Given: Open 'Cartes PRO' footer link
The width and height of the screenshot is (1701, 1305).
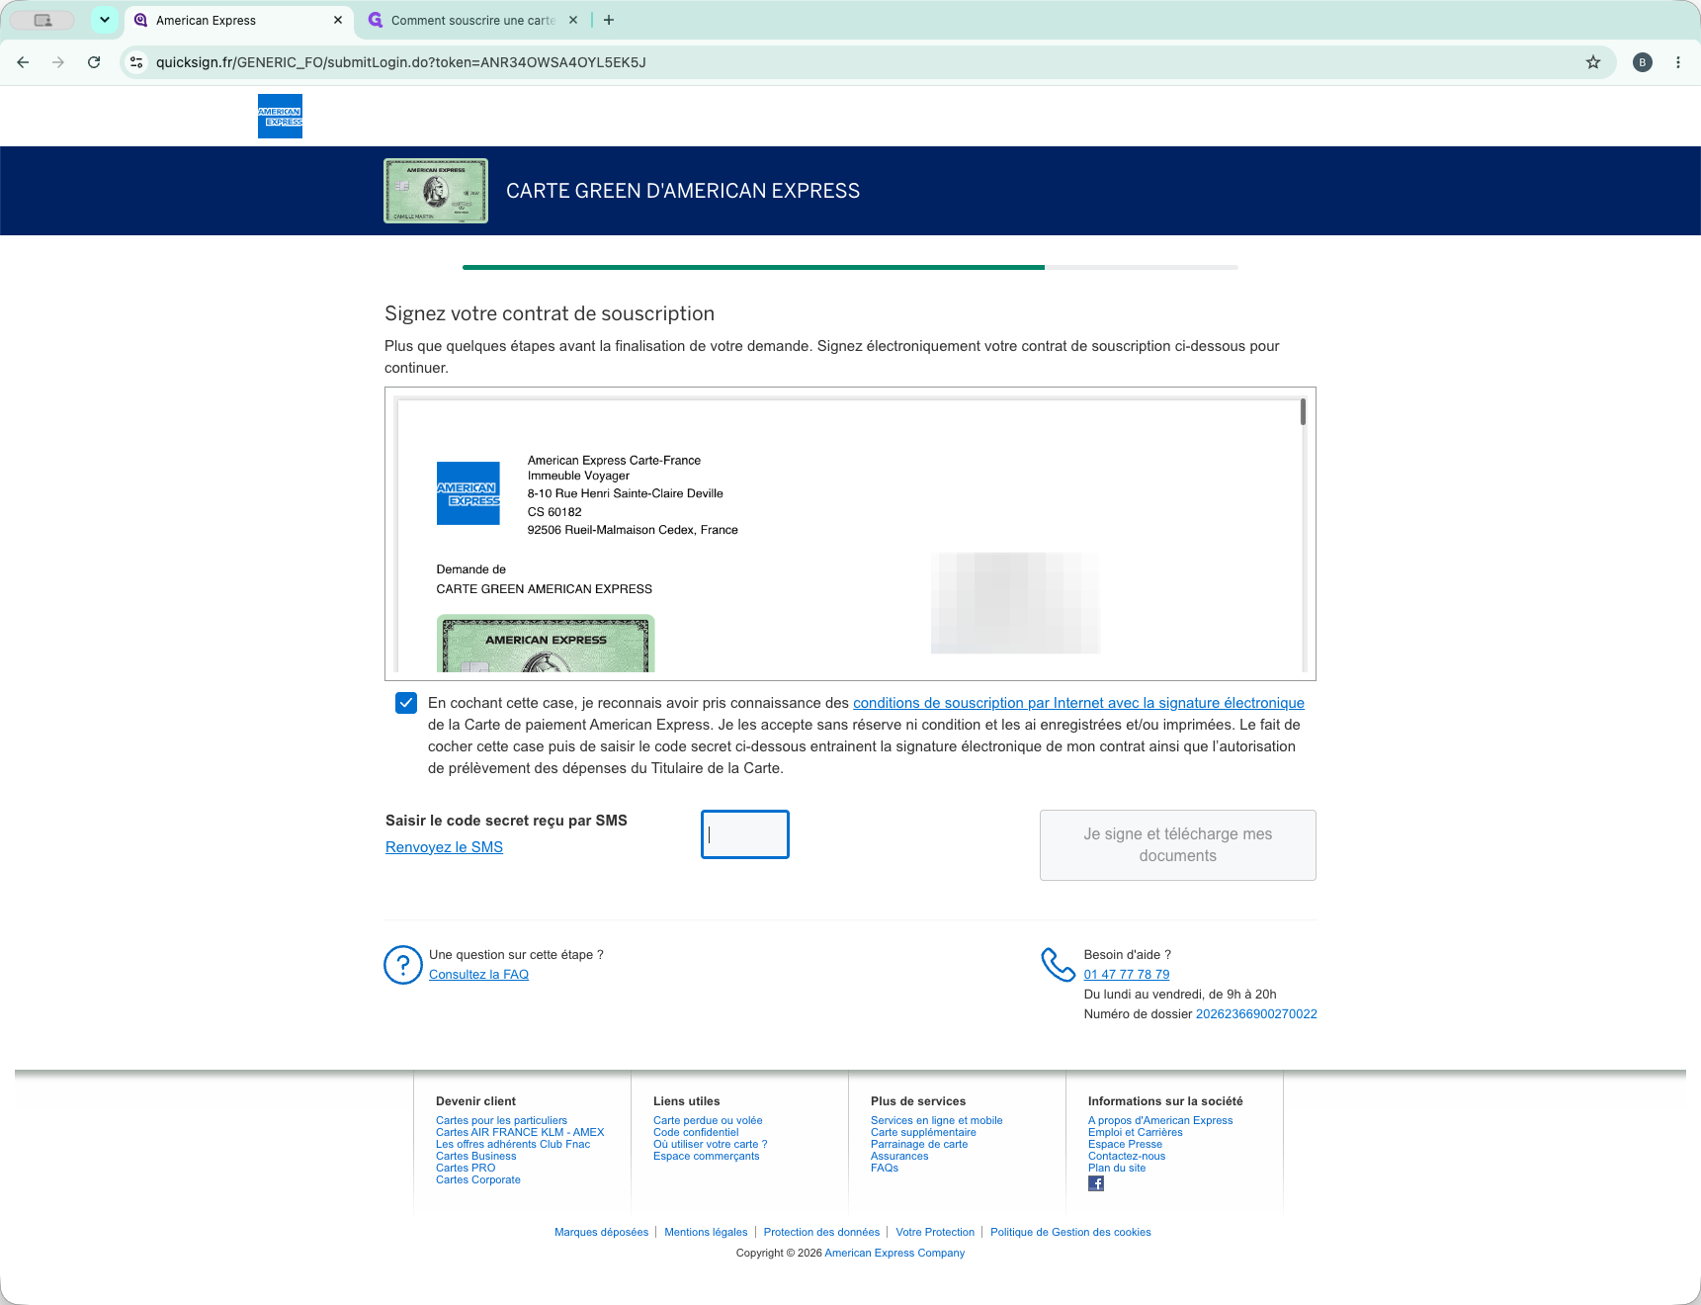Looking at the screenshot, I should tap(466, 1168).
